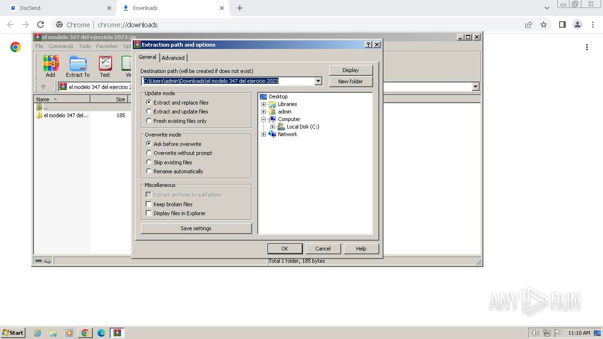The height and width of the screenshot is (339, 603).
Task: Click the Save settings button
Action: pyautogui.click(x=196, y=228)
